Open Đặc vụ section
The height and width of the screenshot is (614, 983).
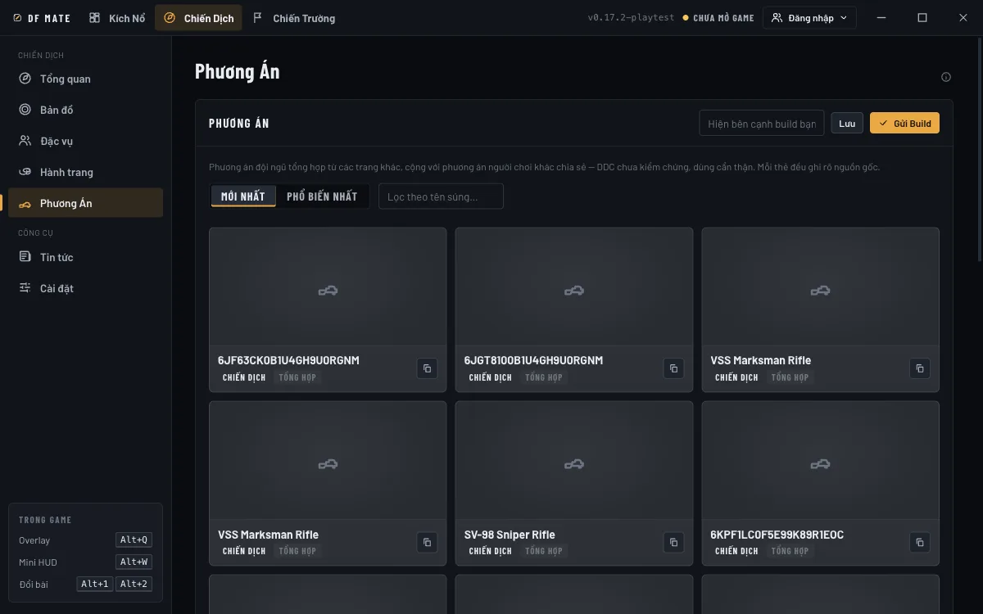(85, 141)
